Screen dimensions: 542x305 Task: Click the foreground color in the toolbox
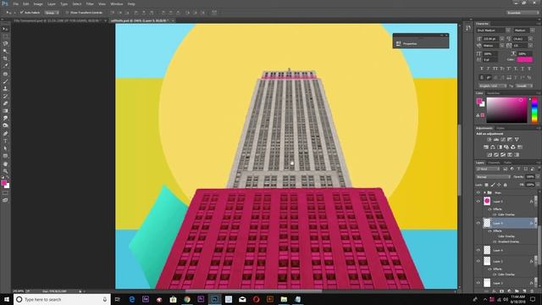pyautogui.click(x=3, y=183)
